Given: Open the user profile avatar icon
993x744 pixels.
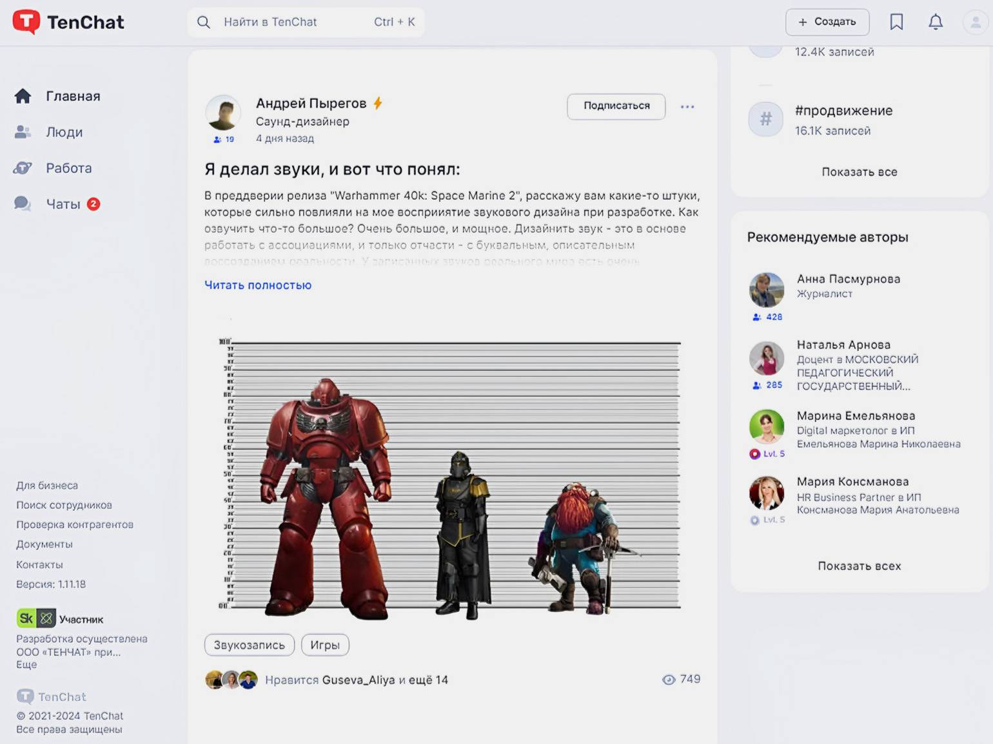Looking at the screenshot, I should click(976, 22).
